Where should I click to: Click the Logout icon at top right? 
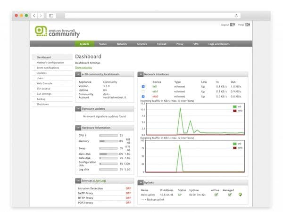click(233, 24)
